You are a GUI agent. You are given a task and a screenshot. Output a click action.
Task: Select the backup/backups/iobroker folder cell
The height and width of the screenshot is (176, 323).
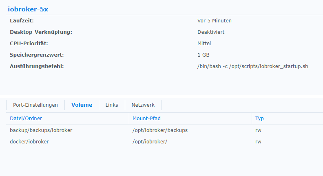(41, 130)
